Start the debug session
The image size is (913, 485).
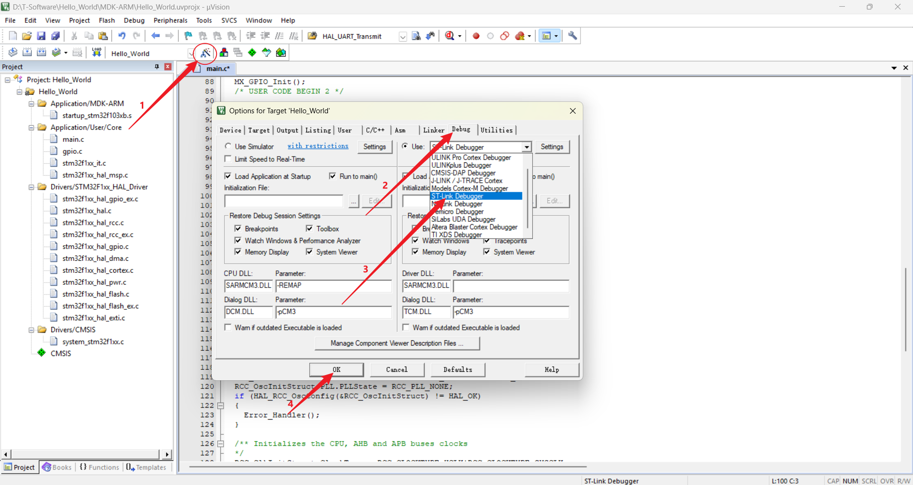(x=450, y=36)
